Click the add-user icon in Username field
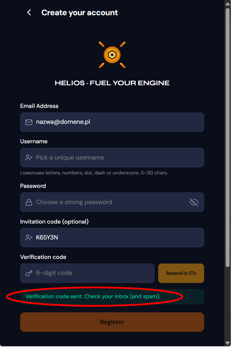The height and width of the screenshot is (347, 231). pyautogui.click(x=29, y=157)
